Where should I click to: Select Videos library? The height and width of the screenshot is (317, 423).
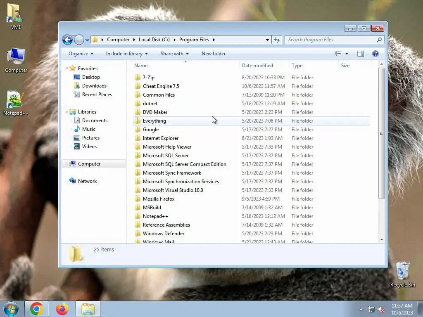pyautogui.click(x=89, y=147)
